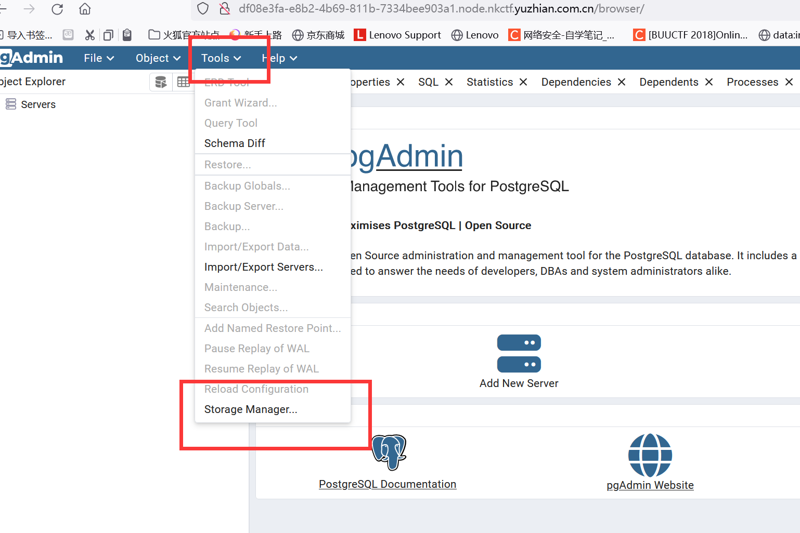Open the 导入书签 bookmark
This screenshot has width=800, height=533.
coord(27,35)
